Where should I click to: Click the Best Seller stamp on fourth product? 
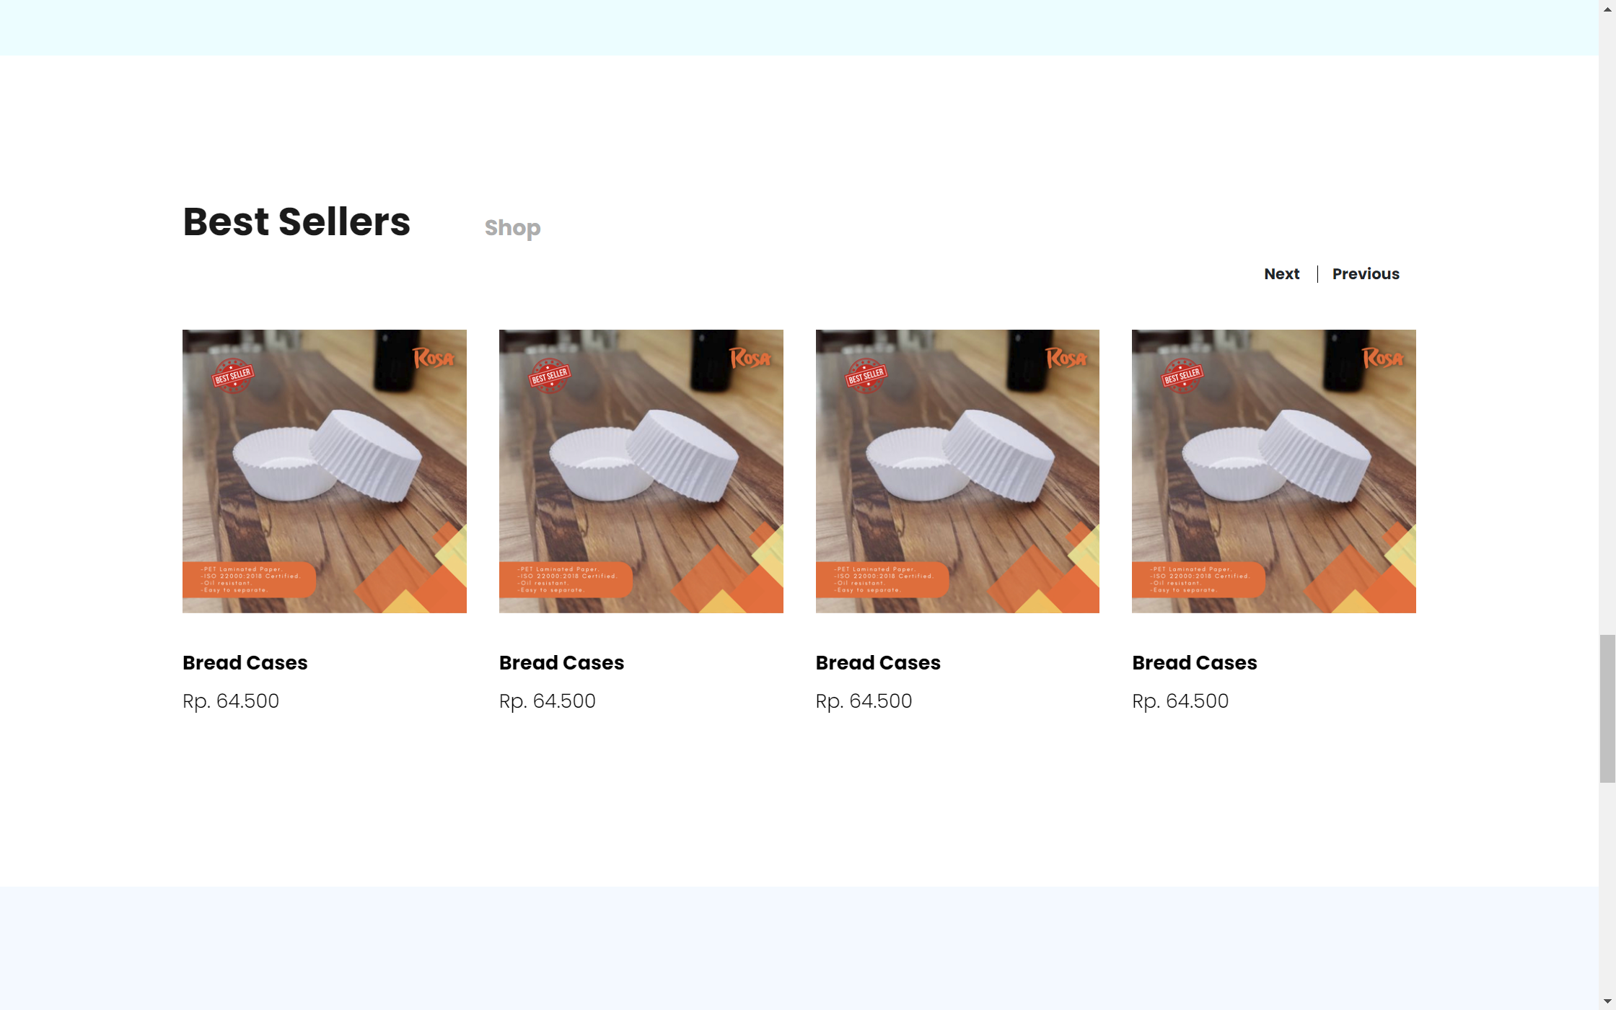tap(1182, 375)
